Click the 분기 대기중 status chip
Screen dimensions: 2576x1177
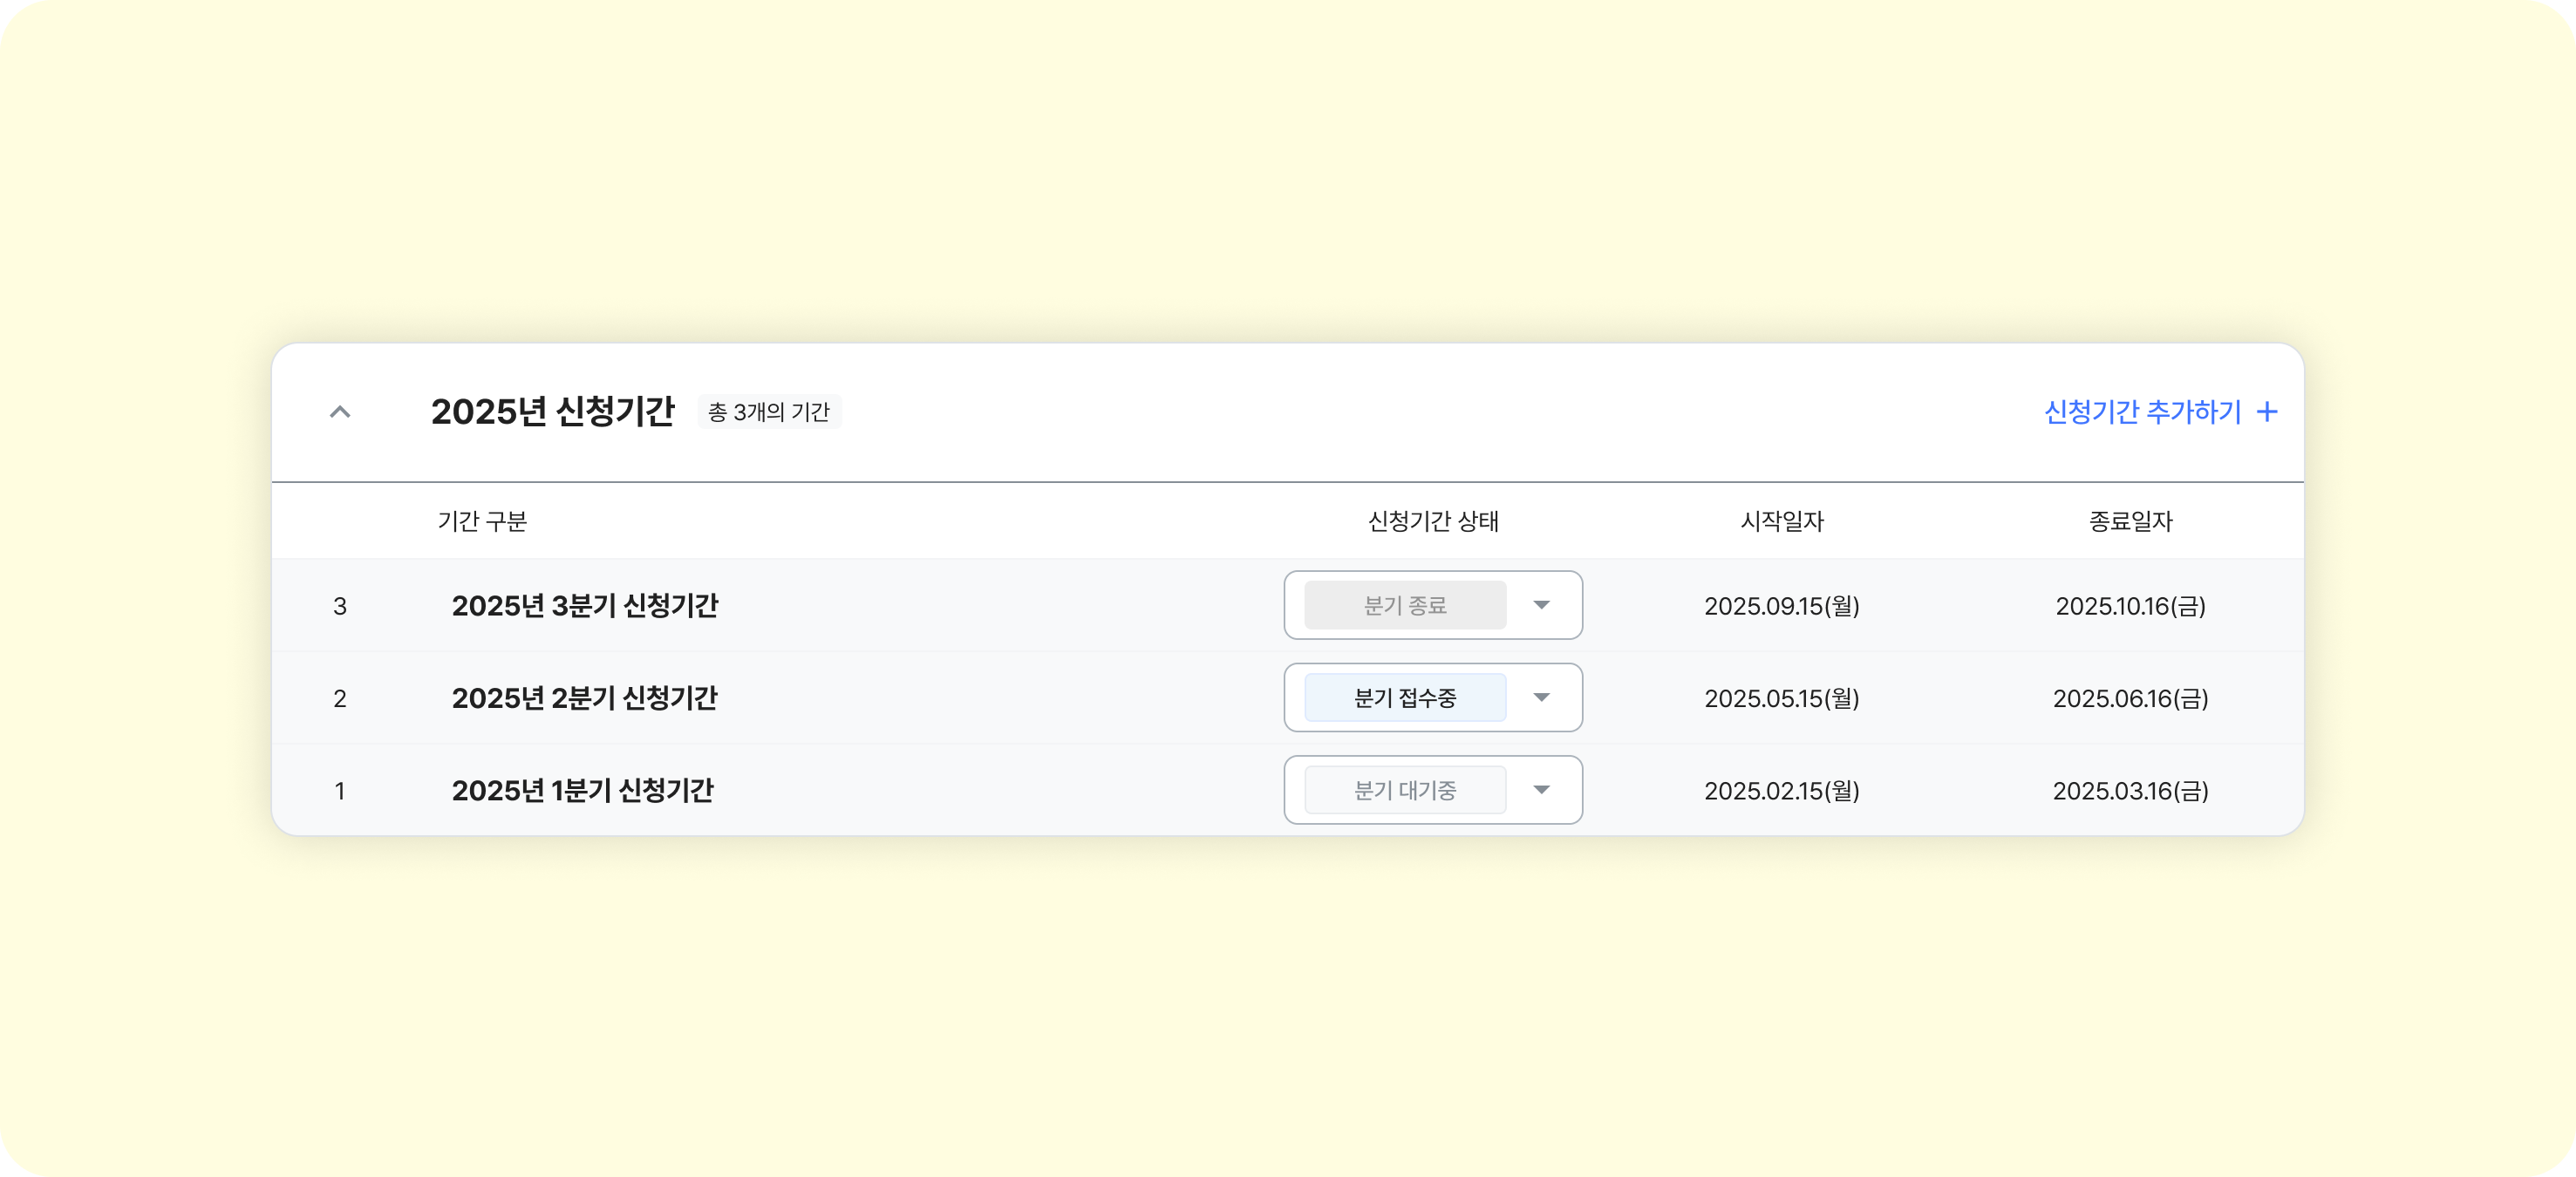pos(1404,790)
